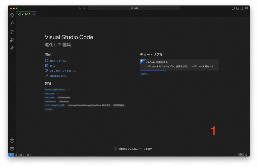The width and height of the screenshot is (258, 167).
Task: Show errors and warnings count in status bar
Action: [20, 155]
